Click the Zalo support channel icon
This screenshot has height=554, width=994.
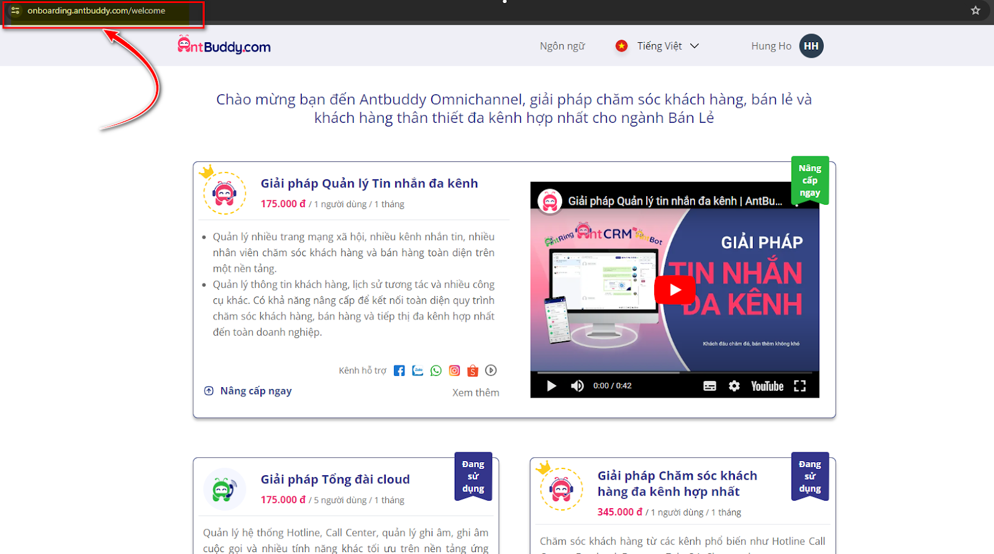click(x=417, y=370)
